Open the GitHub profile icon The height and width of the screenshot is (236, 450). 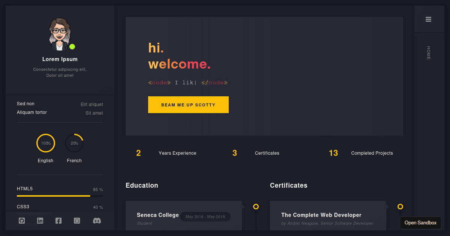(x=22, y=221)
